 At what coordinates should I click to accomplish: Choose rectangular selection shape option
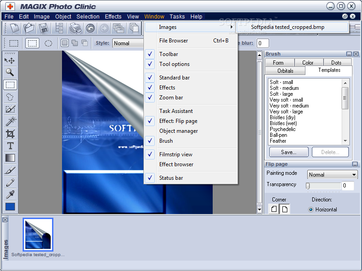coord(32,43)
